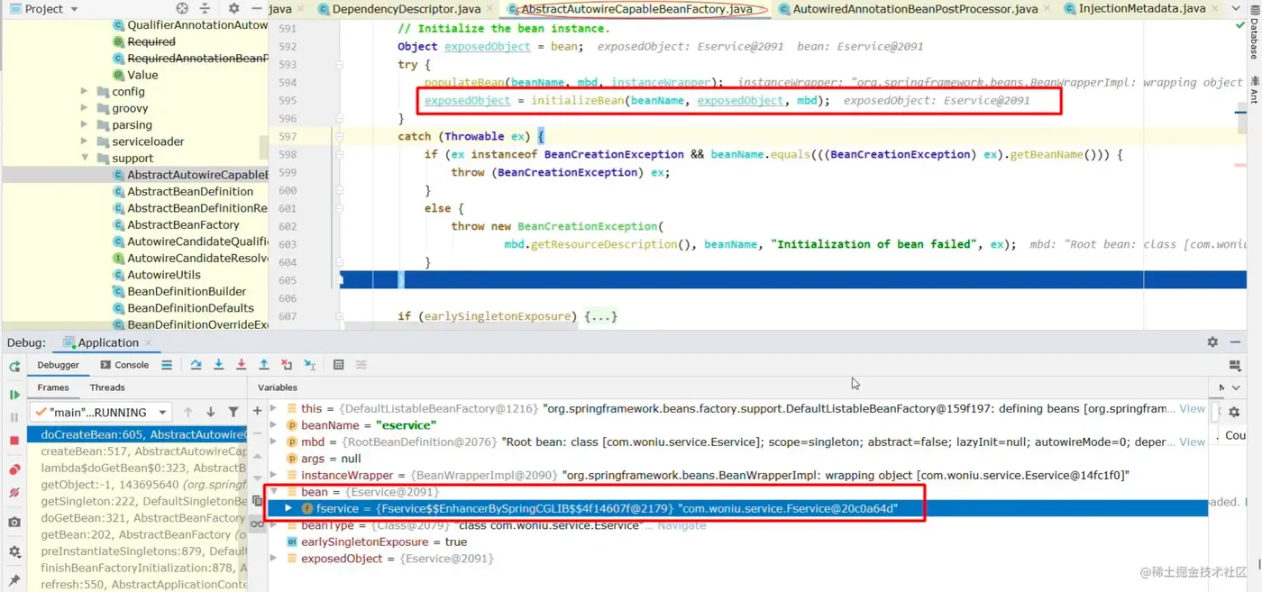Toggle the glasses watches-view icon
The width and height of the screenshot is (1262, 592).
pos(257,524)
